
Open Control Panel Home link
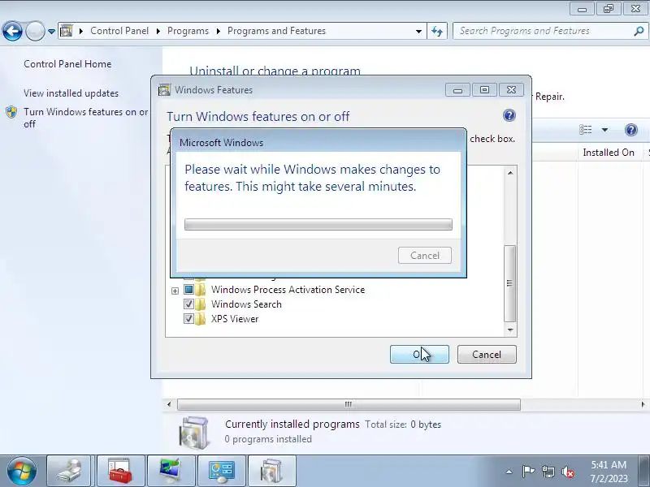coord(67,64)
